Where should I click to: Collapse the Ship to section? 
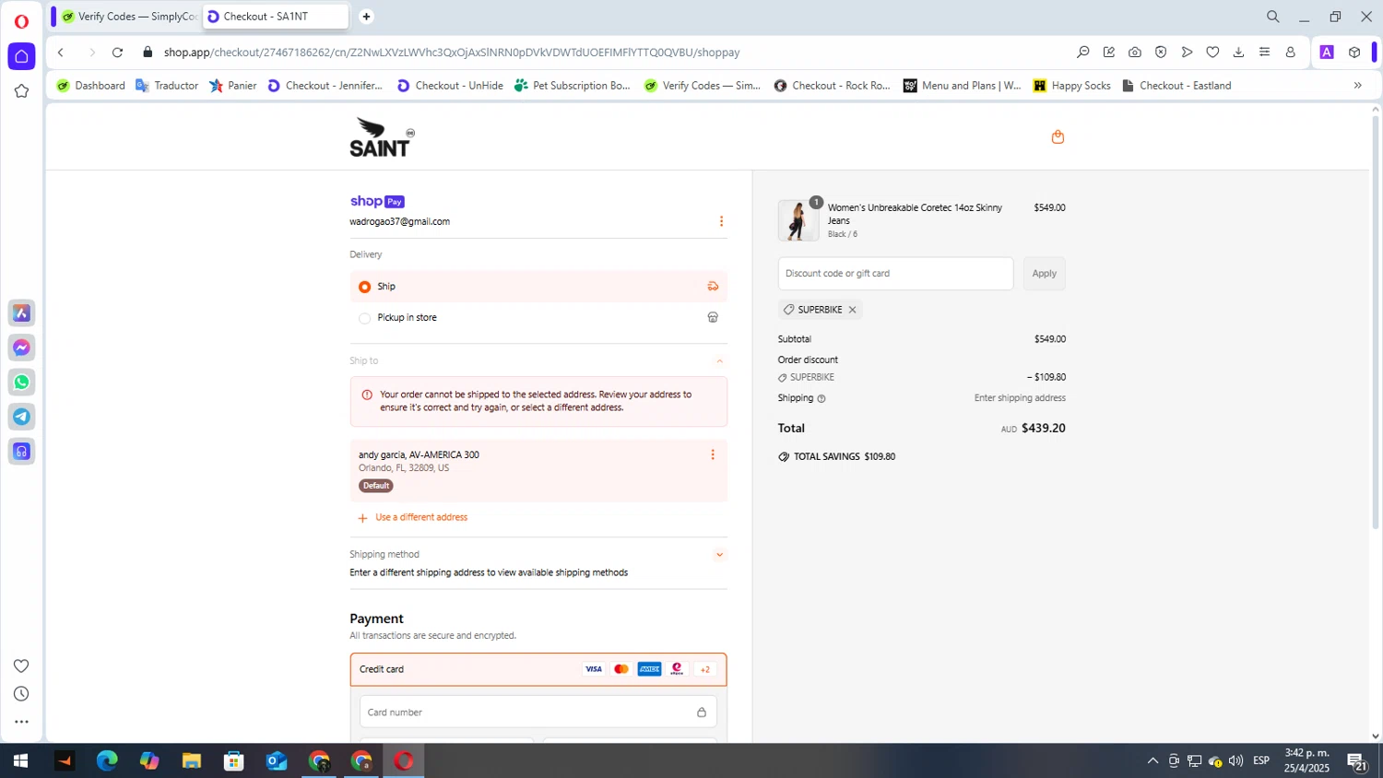(x=719, y=361)
